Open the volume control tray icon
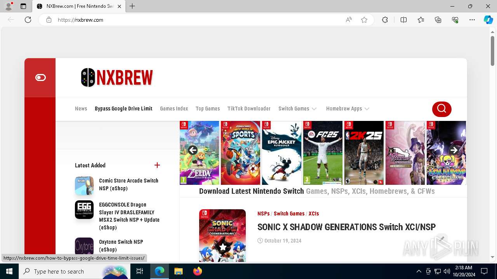497x279 pixels. click(x=447, y=271)
